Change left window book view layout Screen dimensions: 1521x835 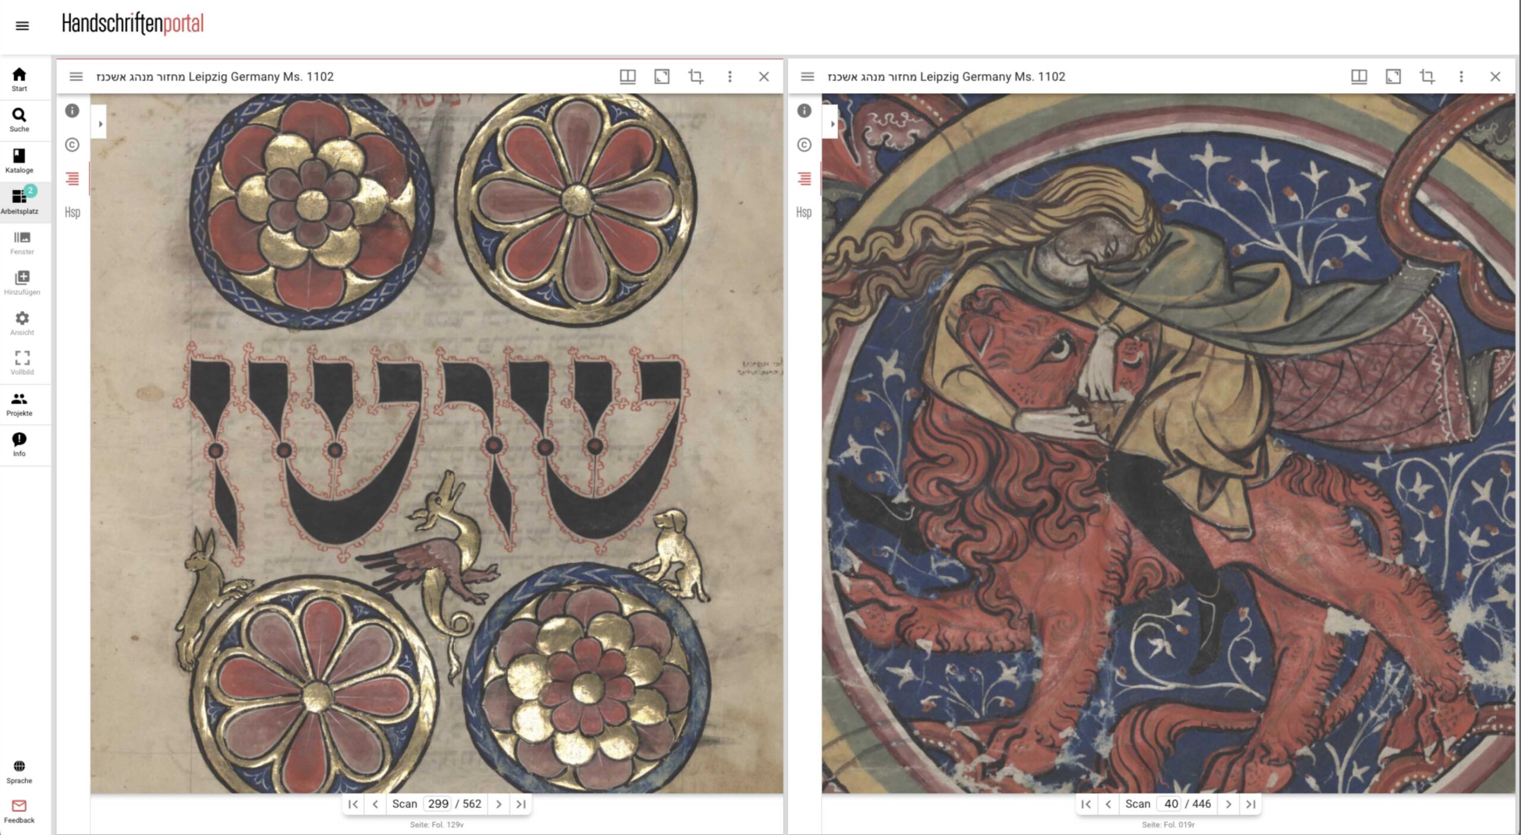627,77
